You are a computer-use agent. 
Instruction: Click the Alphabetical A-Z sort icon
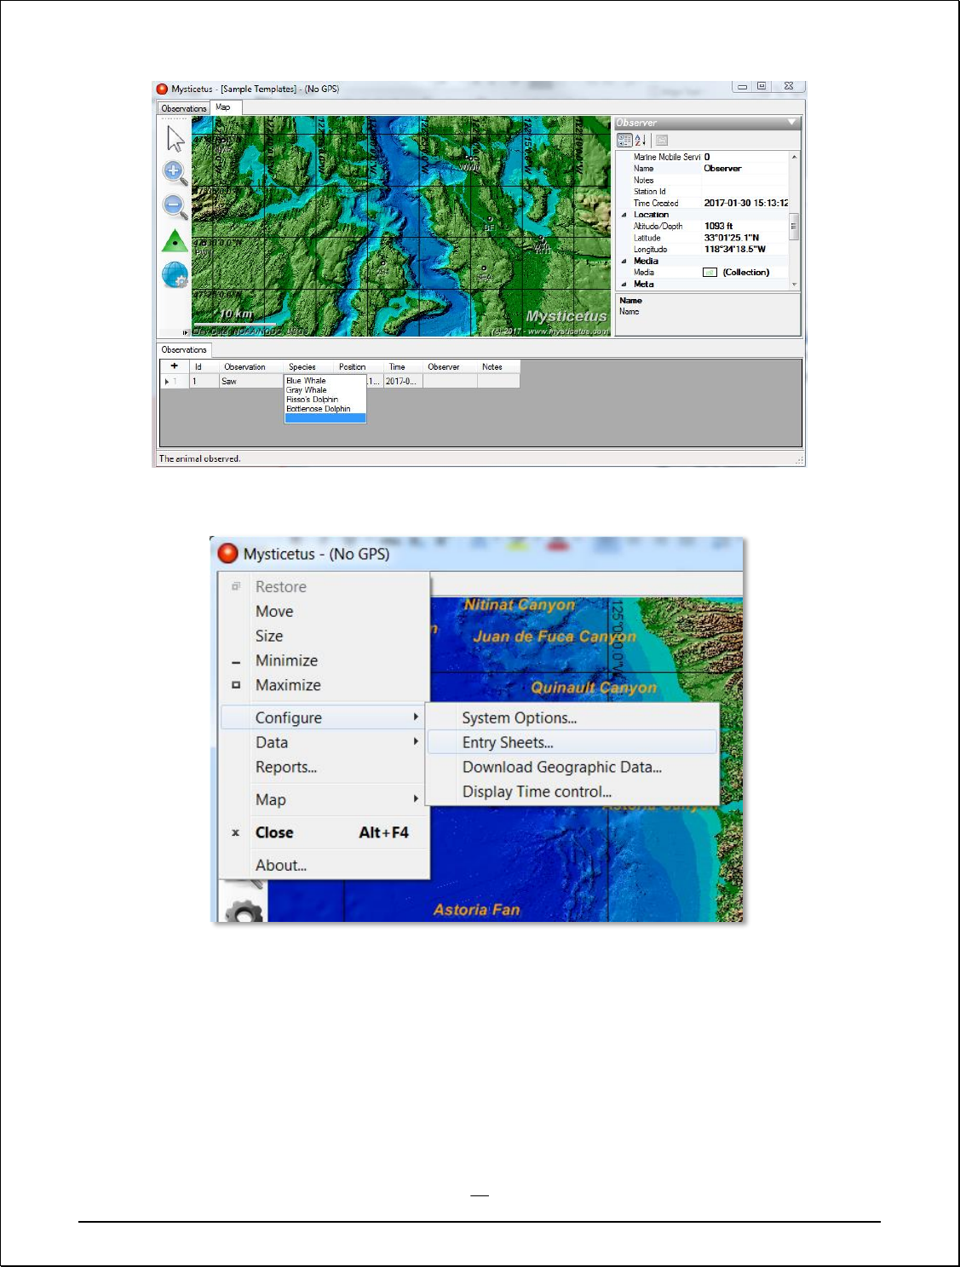641,140
